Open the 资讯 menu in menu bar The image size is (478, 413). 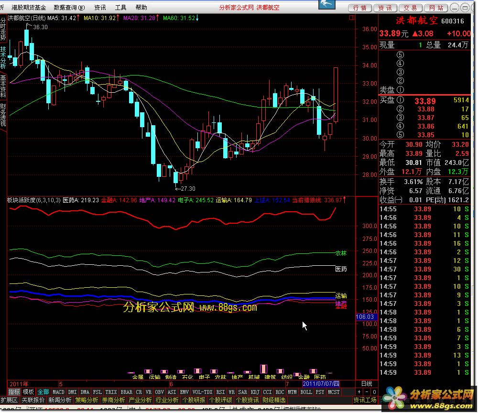coord(100,7)
